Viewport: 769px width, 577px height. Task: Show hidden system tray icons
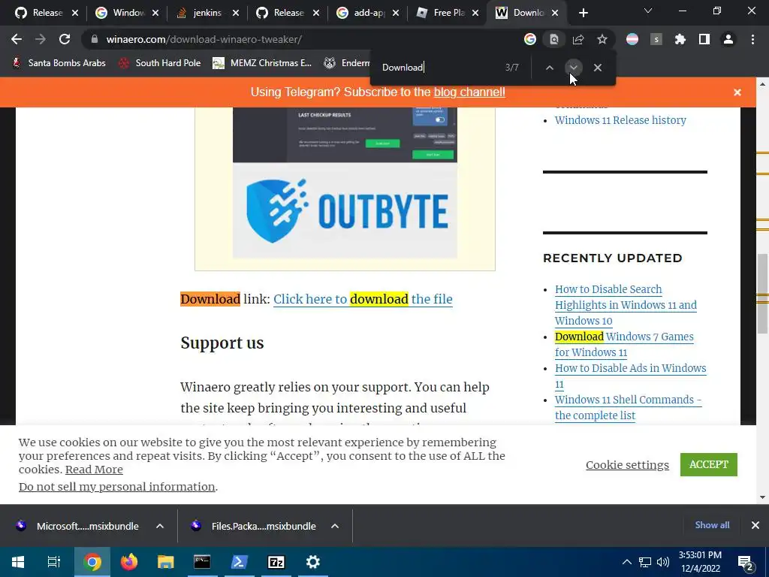tap(627, 562)
